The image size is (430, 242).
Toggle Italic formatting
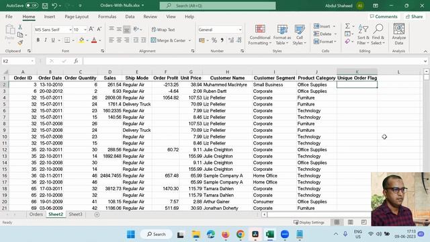pos(46,40)
